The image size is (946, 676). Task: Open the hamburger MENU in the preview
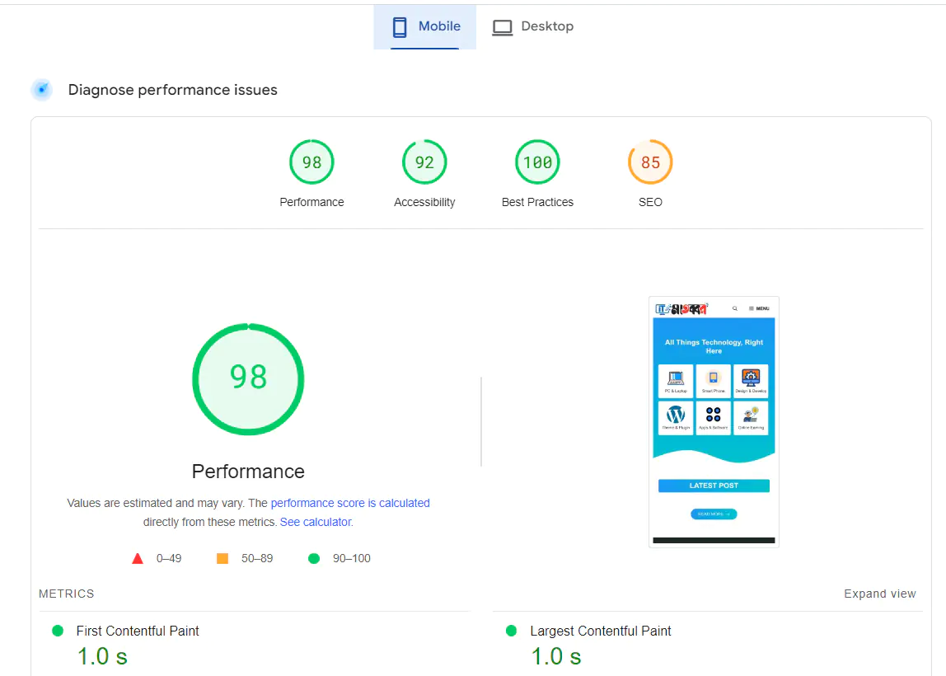tap(759, 308)
